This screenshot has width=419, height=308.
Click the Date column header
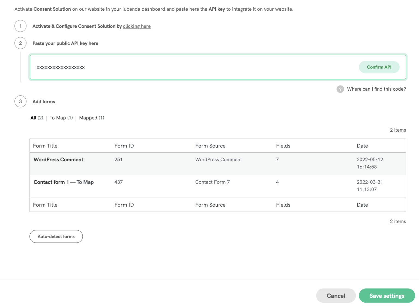coord(362,146)
